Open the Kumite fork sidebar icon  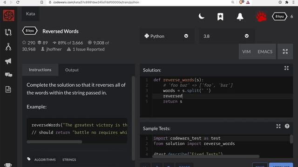point(8,47)
